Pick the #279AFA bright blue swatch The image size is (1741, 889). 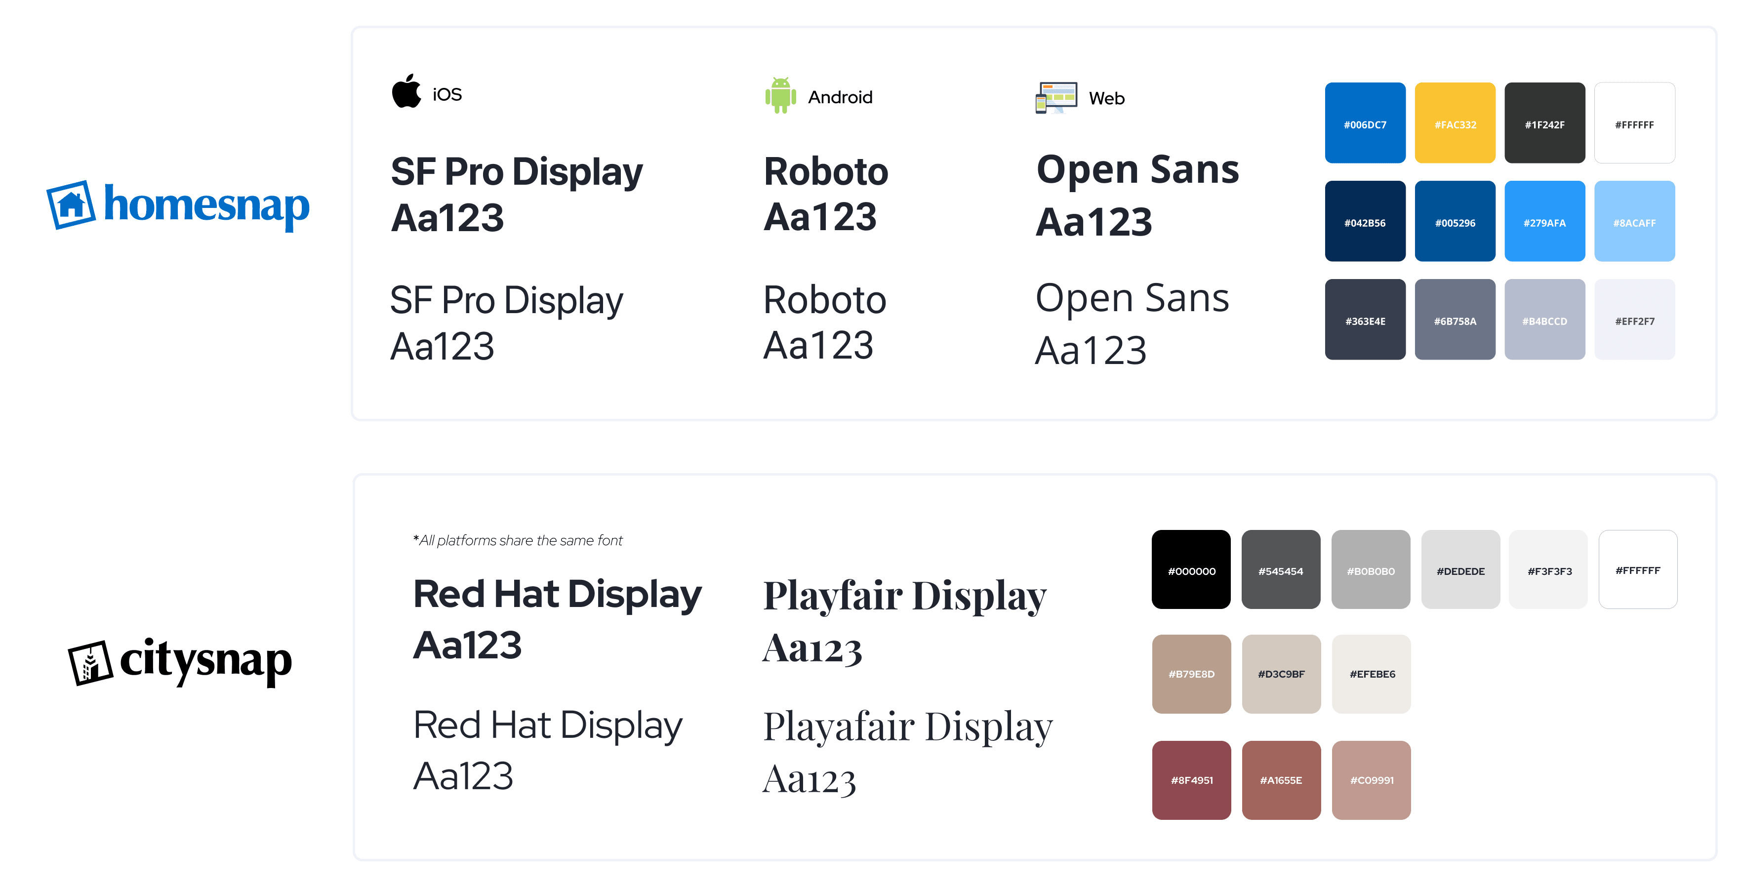[1544, 221]
